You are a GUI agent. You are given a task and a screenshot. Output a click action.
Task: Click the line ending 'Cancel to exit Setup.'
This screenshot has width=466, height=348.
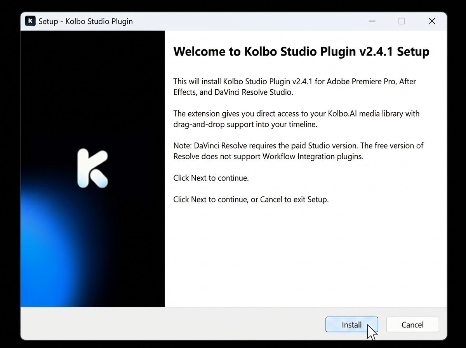point(251,200)
